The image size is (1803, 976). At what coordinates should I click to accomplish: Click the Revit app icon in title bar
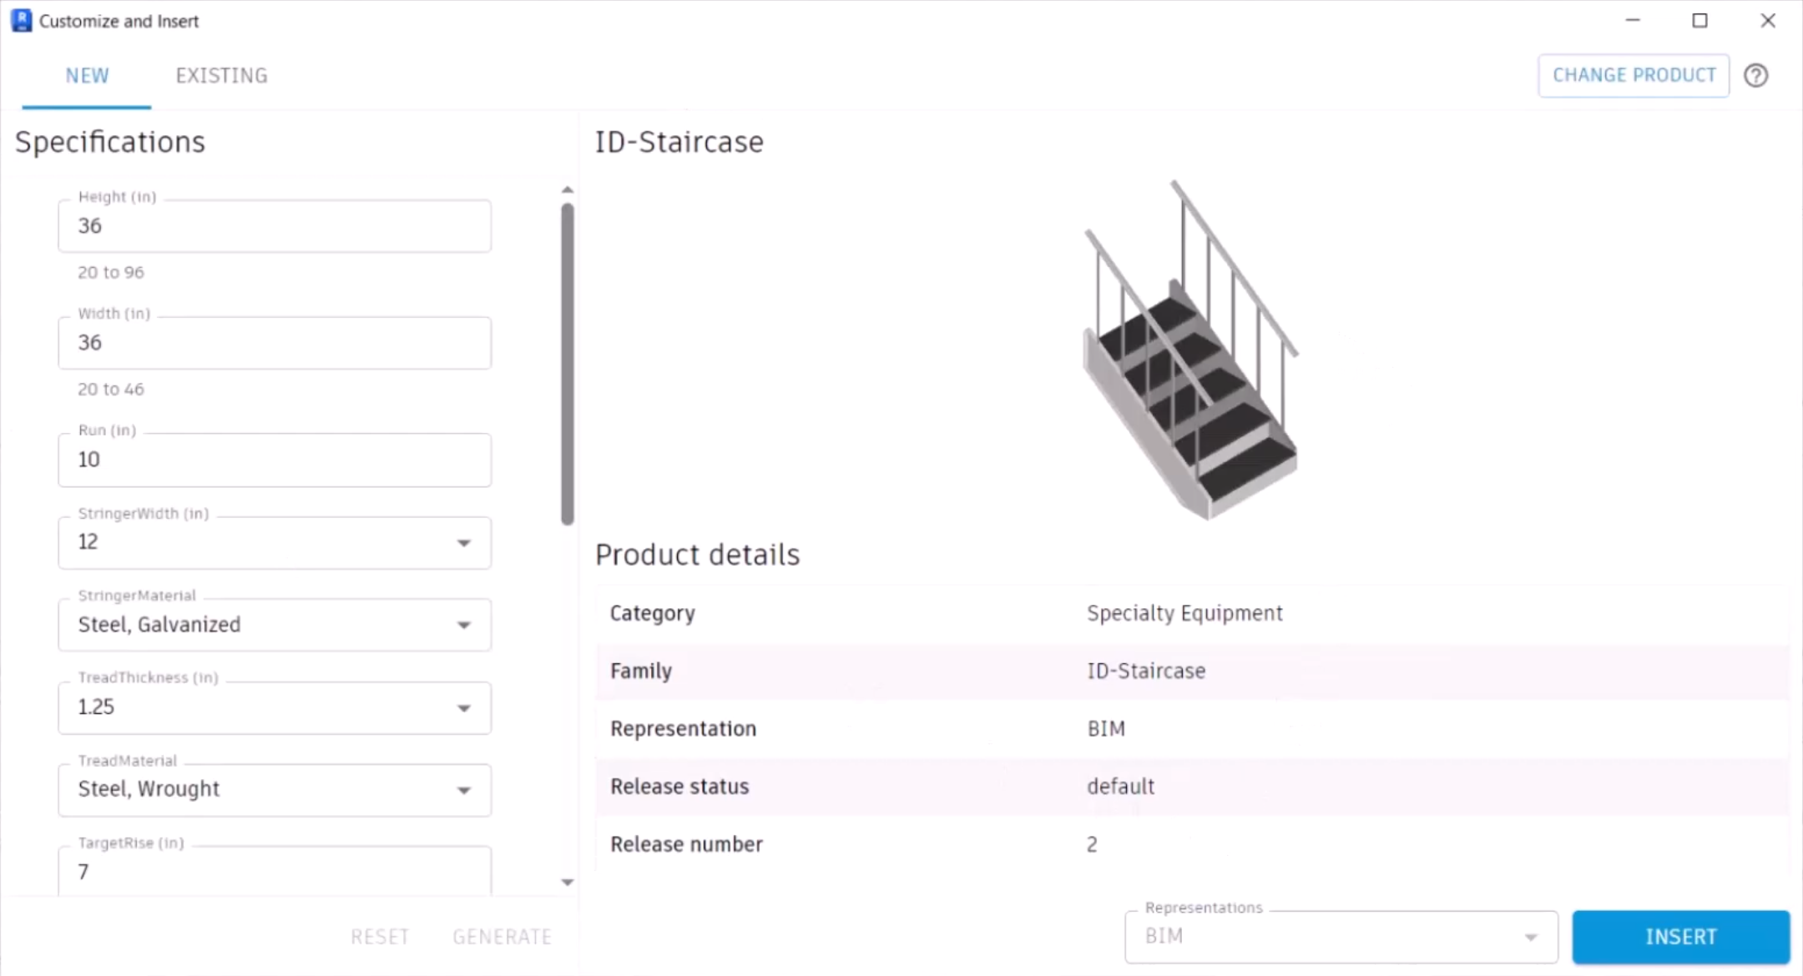coord(22,21)
